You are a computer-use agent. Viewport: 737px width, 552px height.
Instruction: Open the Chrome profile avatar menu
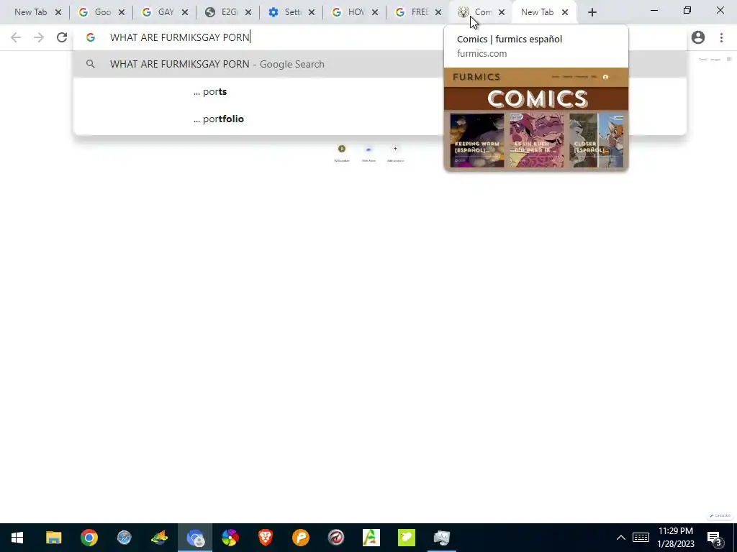698,37
